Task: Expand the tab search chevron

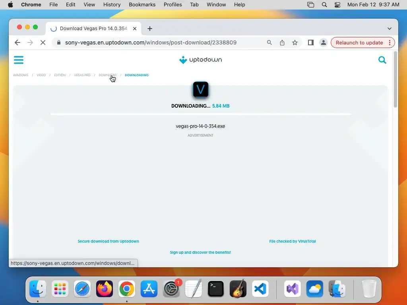Action: (x=390, y=29)
